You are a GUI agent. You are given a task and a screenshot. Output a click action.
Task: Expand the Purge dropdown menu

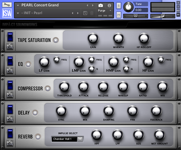pyautogui.click(x=110, y=11)
